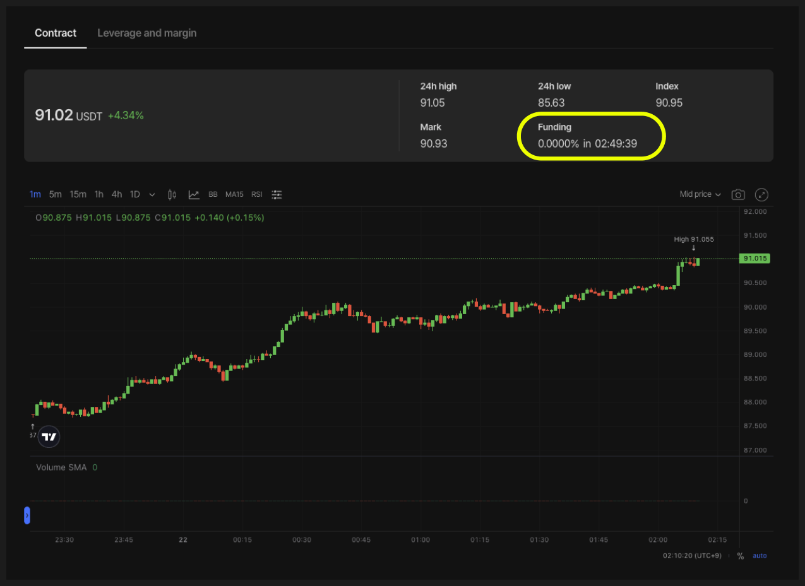The width and height of the screenshot is (805, 586).
Task: Click the 90.000 price axis label
Action: (755, 307)
